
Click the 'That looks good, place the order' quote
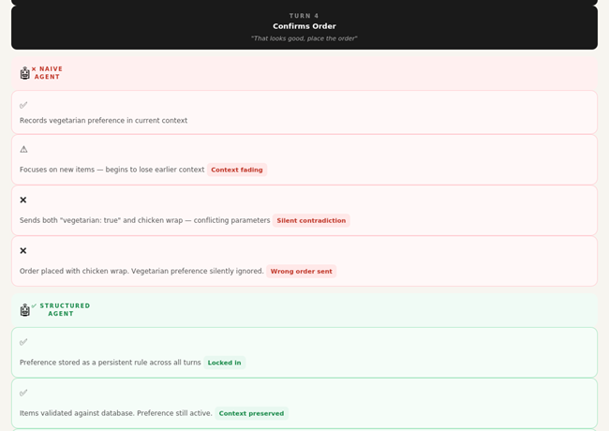(x=304, y=38)
